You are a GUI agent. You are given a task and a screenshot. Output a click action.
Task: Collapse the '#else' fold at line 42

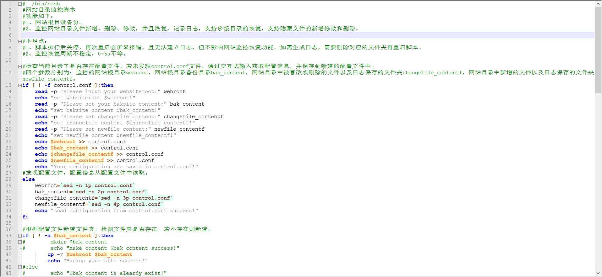coord(20,267)
